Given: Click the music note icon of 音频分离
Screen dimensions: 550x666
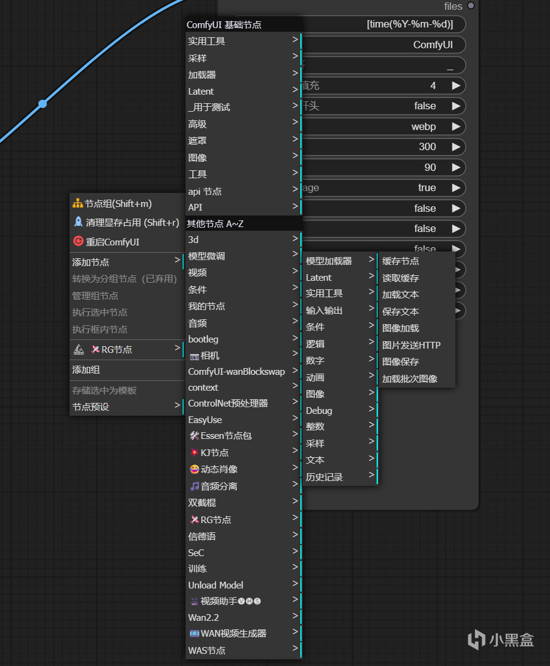Looking at the screenshot, I should tap(194, 486).
